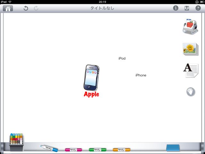Pick up the blue marker pen

pos(49,149)
